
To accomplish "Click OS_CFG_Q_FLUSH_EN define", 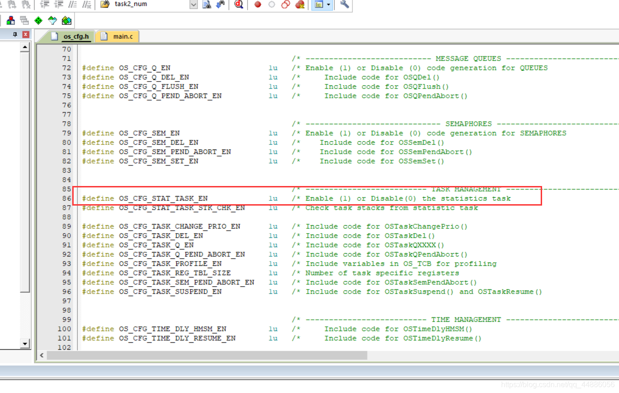I will (158, 87).
